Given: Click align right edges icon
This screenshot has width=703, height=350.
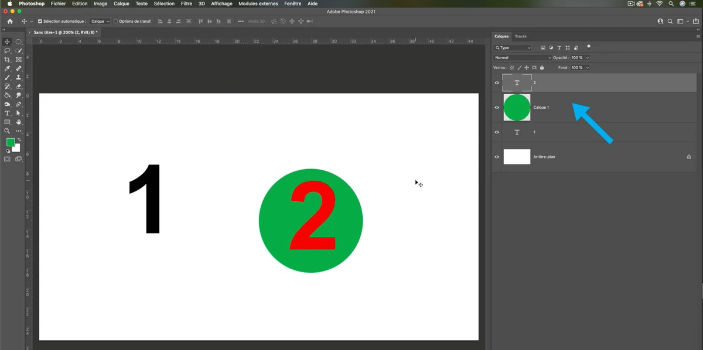Looking at the screenshot, I should 179,21.
